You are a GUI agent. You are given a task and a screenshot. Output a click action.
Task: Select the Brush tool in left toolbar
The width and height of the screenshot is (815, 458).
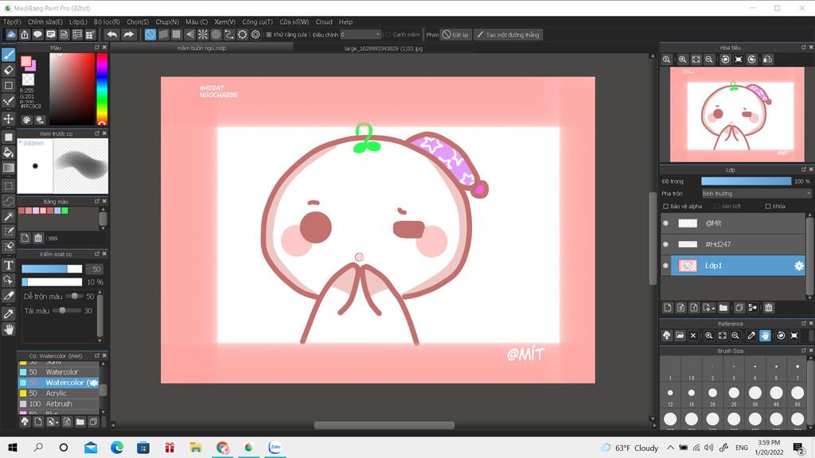8,55
